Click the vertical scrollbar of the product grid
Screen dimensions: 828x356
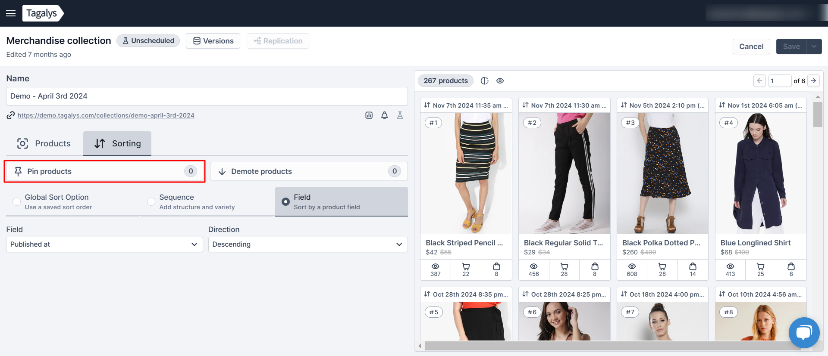(818, 115)
